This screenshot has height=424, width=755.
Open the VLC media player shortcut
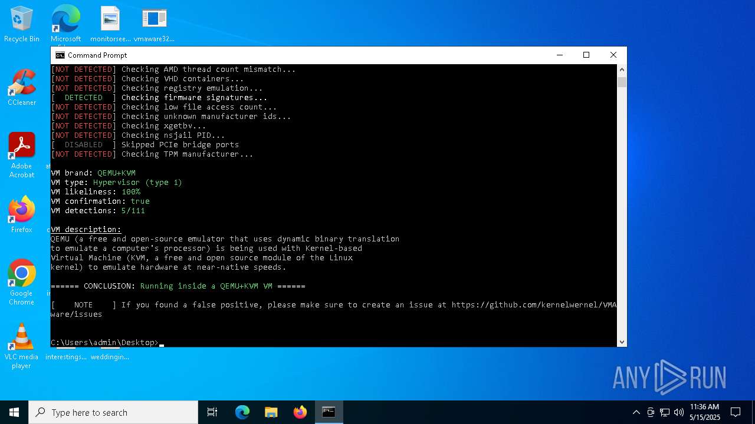coord(22,346)
